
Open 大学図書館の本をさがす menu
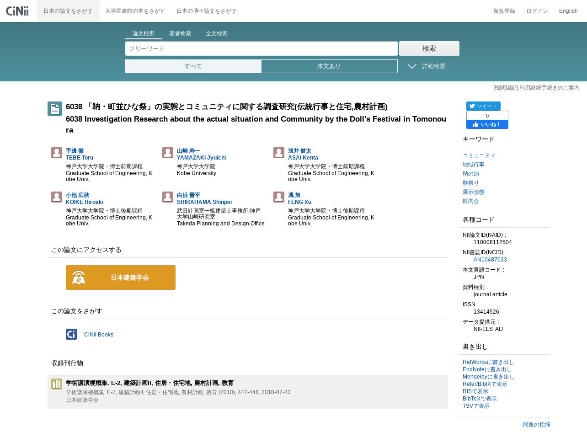pyautogui.click(x=135, y=11)
